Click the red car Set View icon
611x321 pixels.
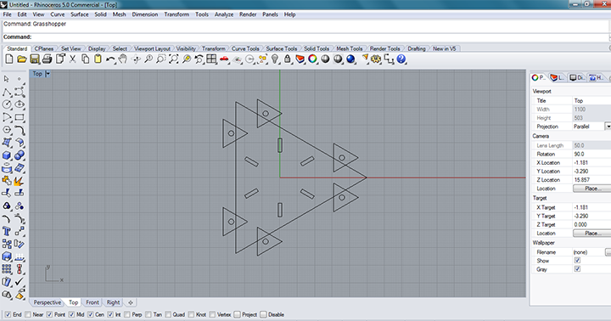[224, 59]
